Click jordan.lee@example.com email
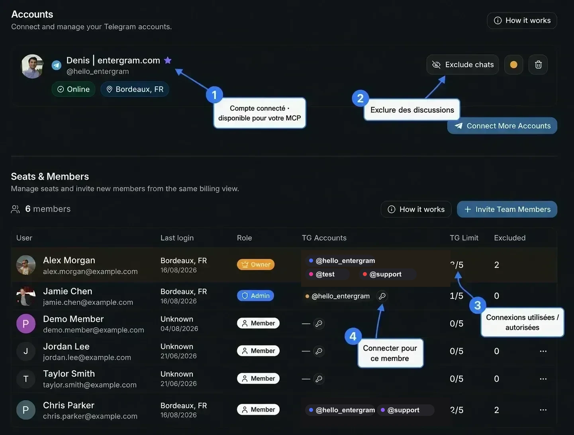The height and width of the screenshot is (435, 574). coord(87,358)
